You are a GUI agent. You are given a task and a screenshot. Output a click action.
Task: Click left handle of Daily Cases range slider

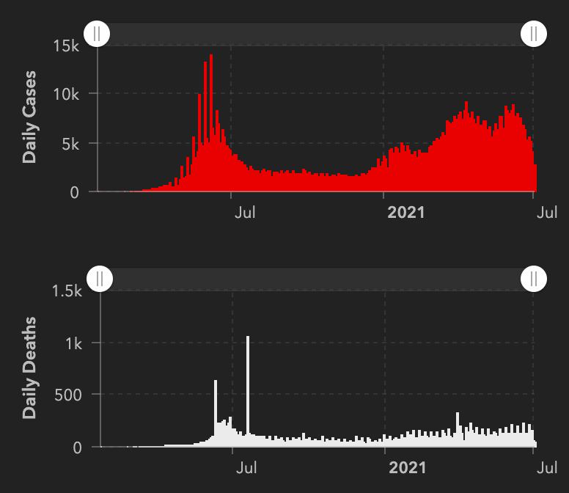coord(97,34)
